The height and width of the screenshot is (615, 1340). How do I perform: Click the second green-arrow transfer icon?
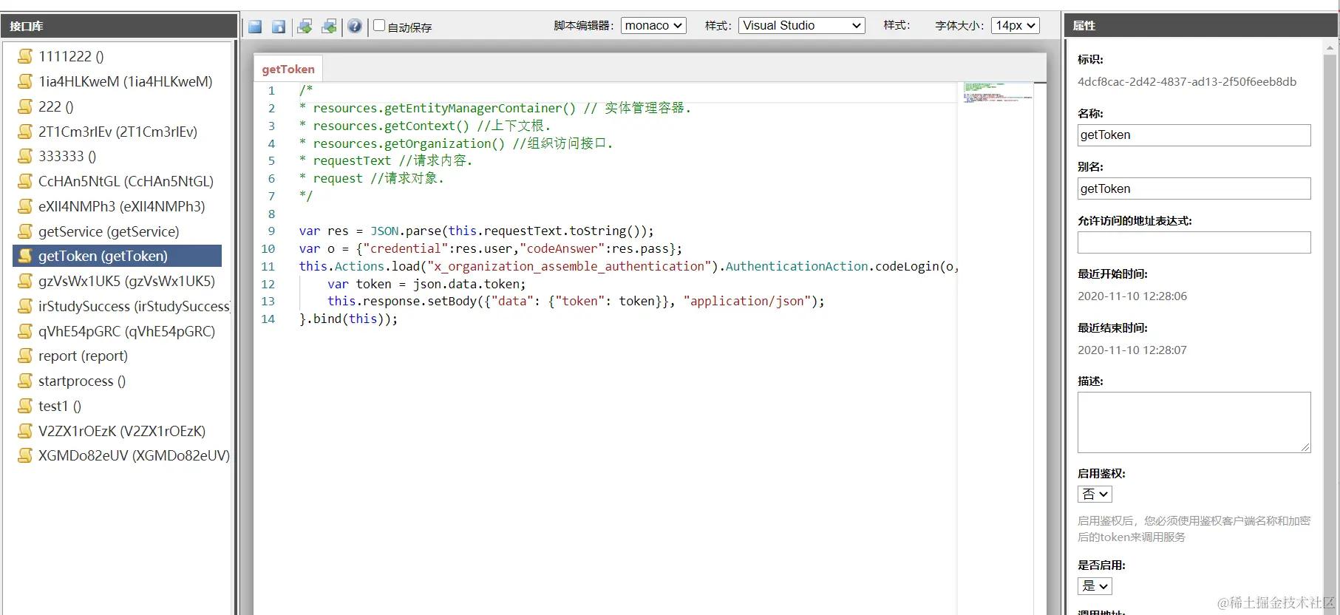(x=329, y=27)
